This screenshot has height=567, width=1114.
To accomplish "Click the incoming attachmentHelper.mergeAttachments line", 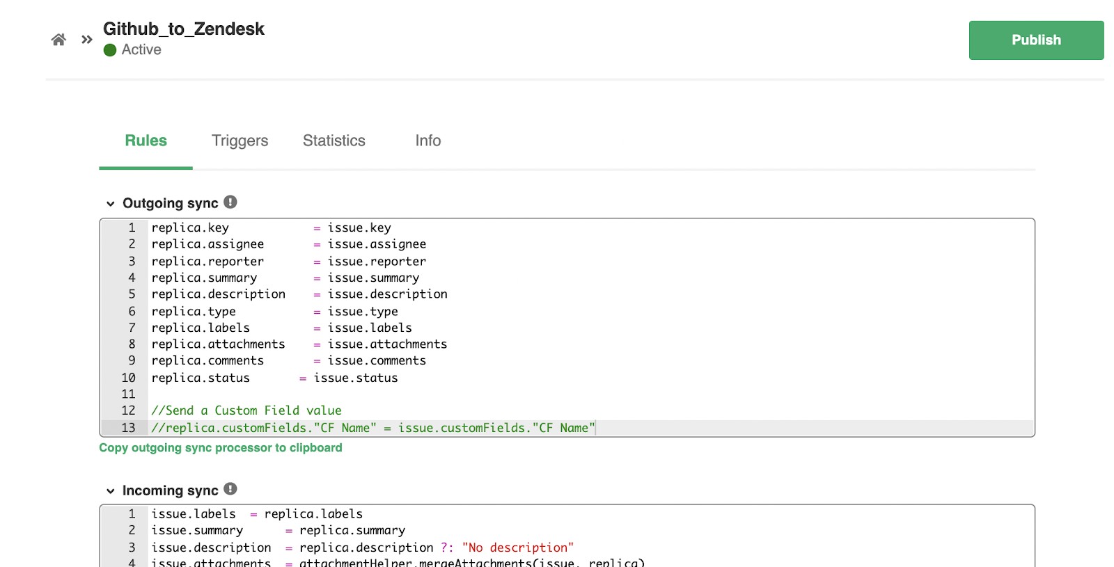I will pos(398,562).
